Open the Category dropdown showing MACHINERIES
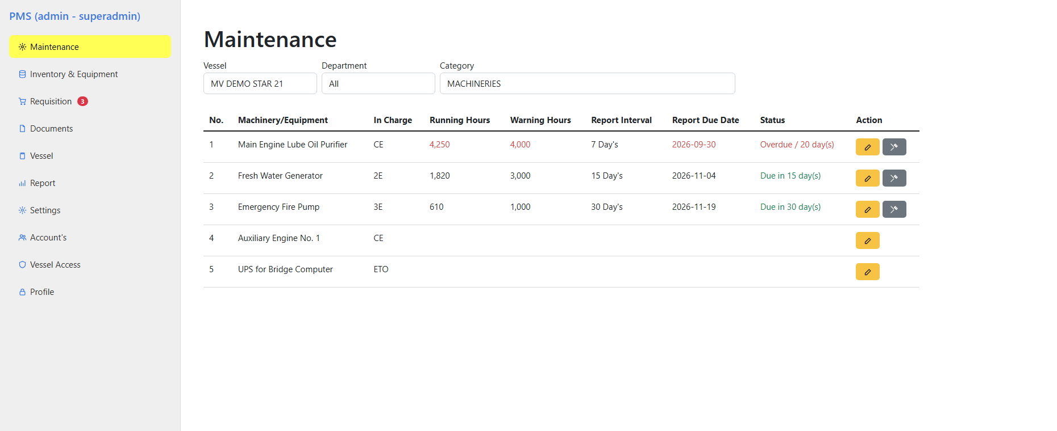1057x431 pixels. (x=588, y=83)
